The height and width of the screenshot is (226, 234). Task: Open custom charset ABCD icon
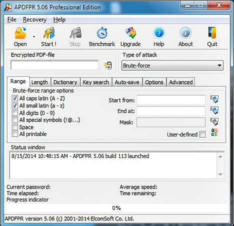[214, 132]
